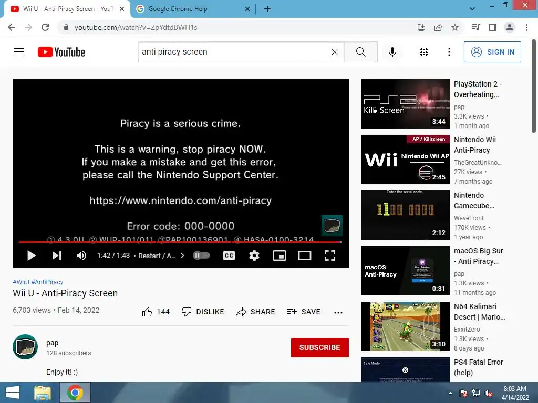Viewport: 538px width, 403px height.
Task: Open the YouTube guide hamburger menu
Action: [x=19, y=52]
